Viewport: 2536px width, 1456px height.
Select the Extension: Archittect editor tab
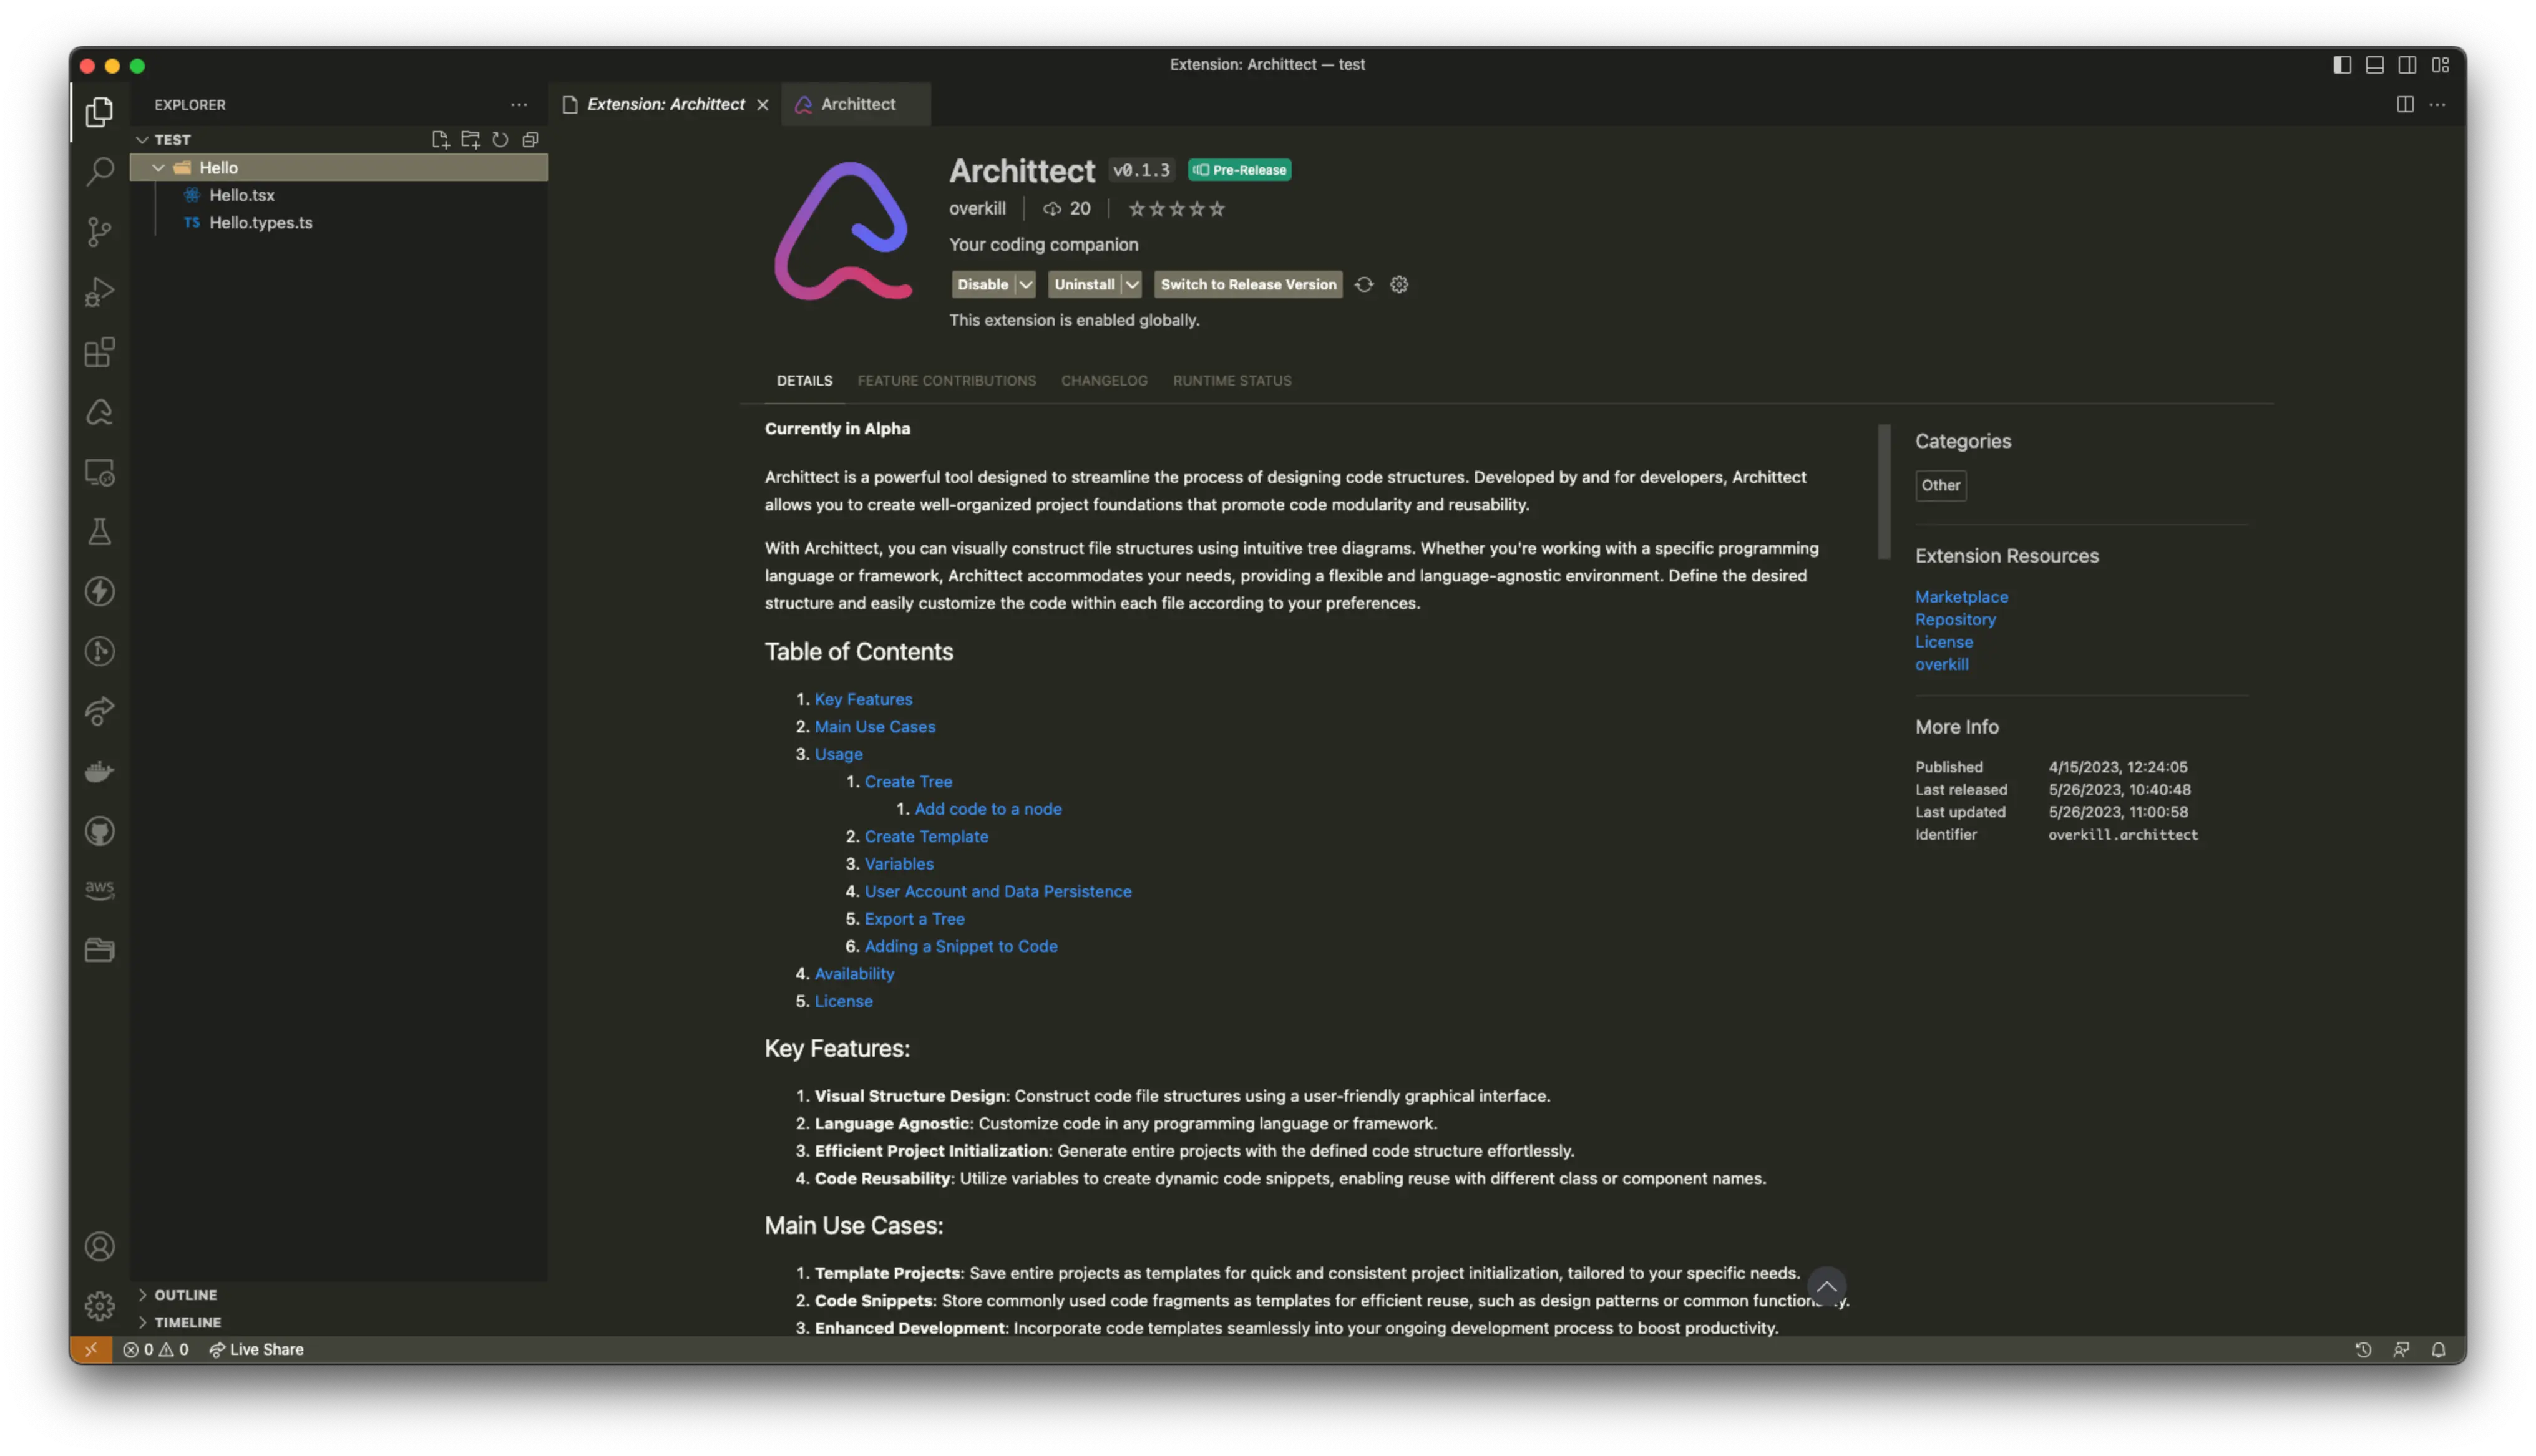[665, 104]
